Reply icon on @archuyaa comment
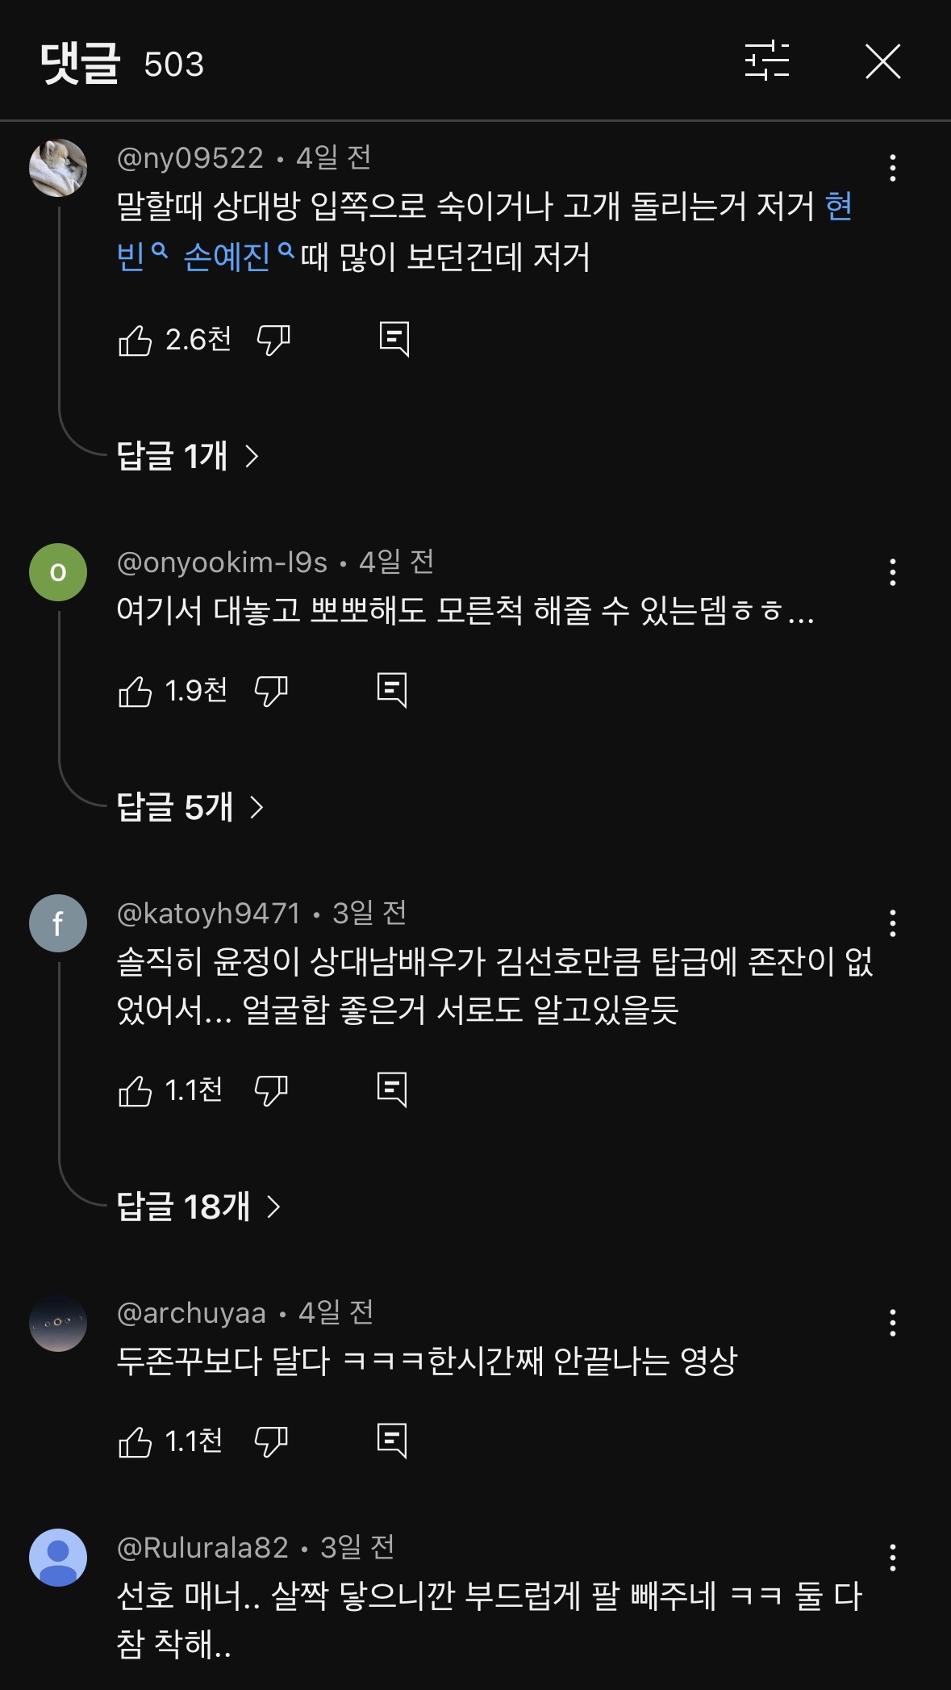 click(x=392, y=1441)
